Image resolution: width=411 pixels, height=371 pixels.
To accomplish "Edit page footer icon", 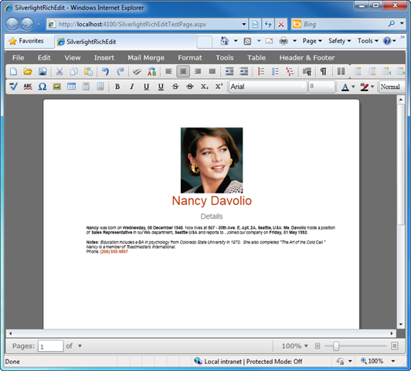I will click(x=100, y=87).
